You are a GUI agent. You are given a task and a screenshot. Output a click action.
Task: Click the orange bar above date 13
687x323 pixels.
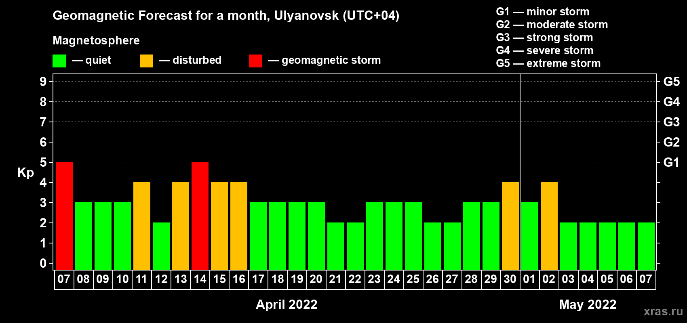click(x=181, y=226)
